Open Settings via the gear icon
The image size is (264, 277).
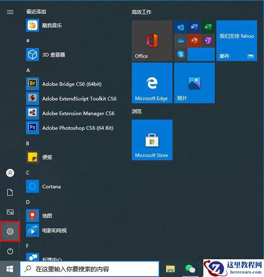(10, 231)
